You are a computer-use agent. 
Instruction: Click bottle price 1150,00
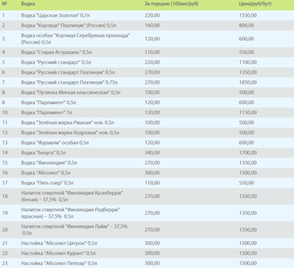click(x=248, y=113)
